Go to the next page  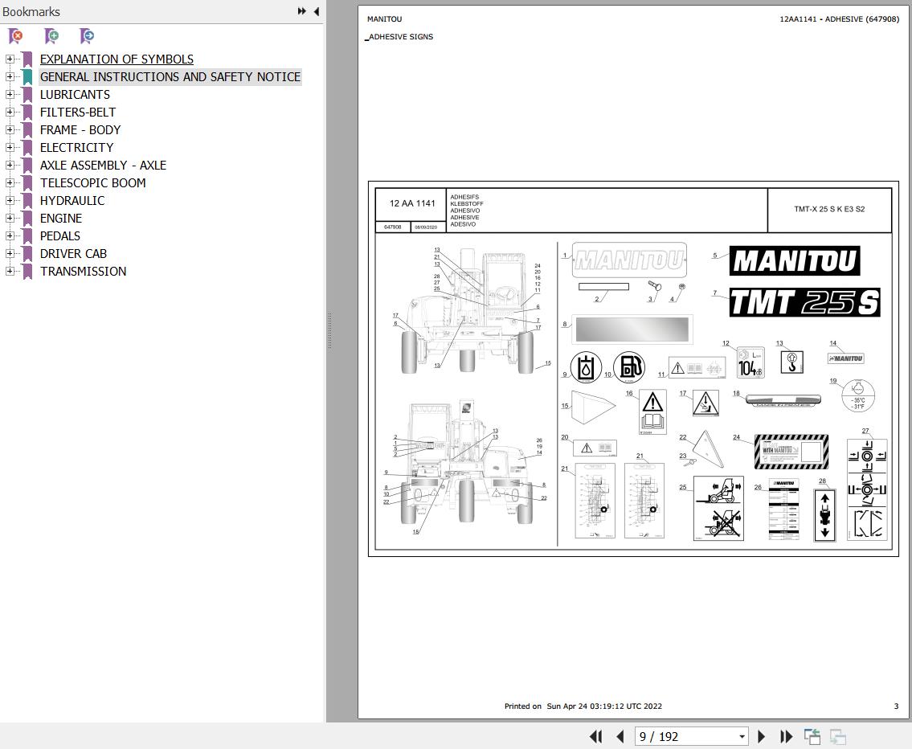coord(762,736)
